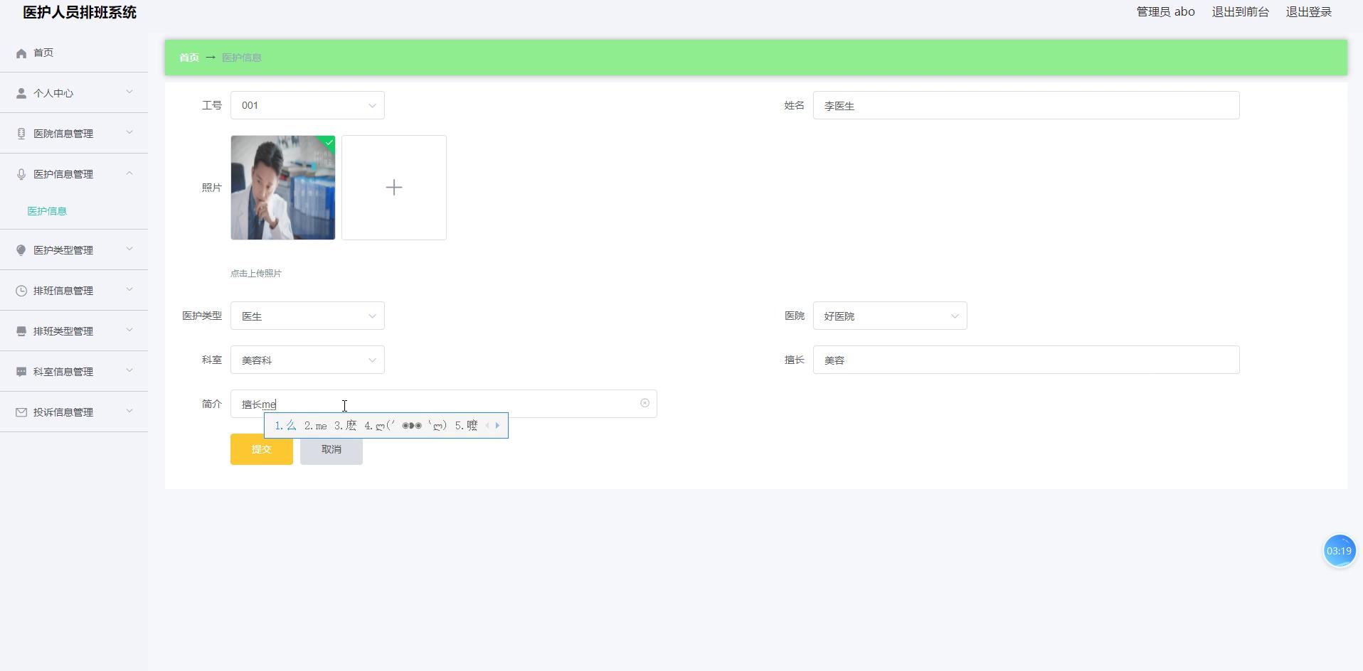
Task: Click the 取消 button
Action: coord(331,449)
